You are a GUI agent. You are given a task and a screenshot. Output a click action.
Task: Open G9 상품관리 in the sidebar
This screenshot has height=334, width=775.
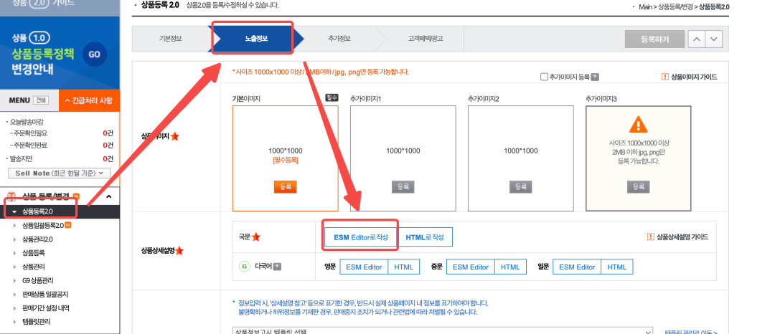tap(37, 281)
